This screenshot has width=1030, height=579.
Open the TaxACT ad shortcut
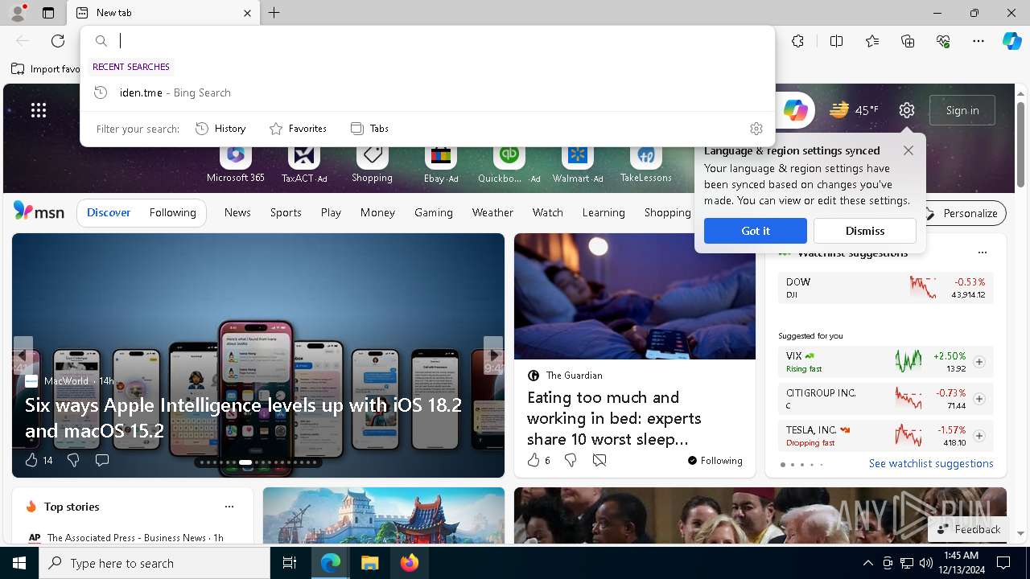click(x=304, y=163)
